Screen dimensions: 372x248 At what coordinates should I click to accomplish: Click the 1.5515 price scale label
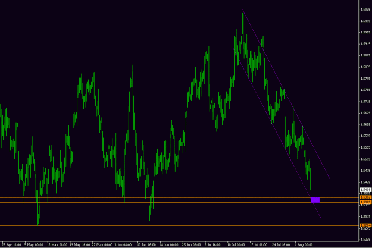tap(365, 159)
